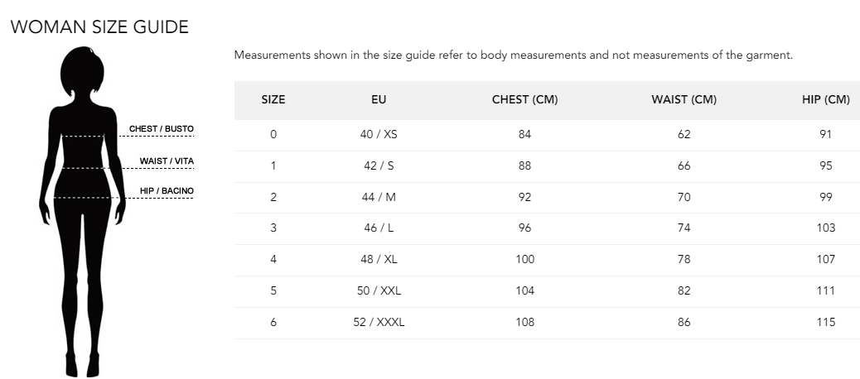Image resolution: width=860 pixels, height=379 pixels.
Task: Click the SIZE column header
Action: tap(273, 100)
